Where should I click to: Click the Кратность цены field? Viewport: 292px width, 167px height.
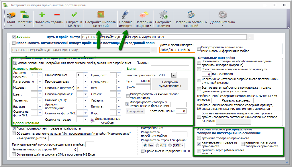(x=181, y=111)
